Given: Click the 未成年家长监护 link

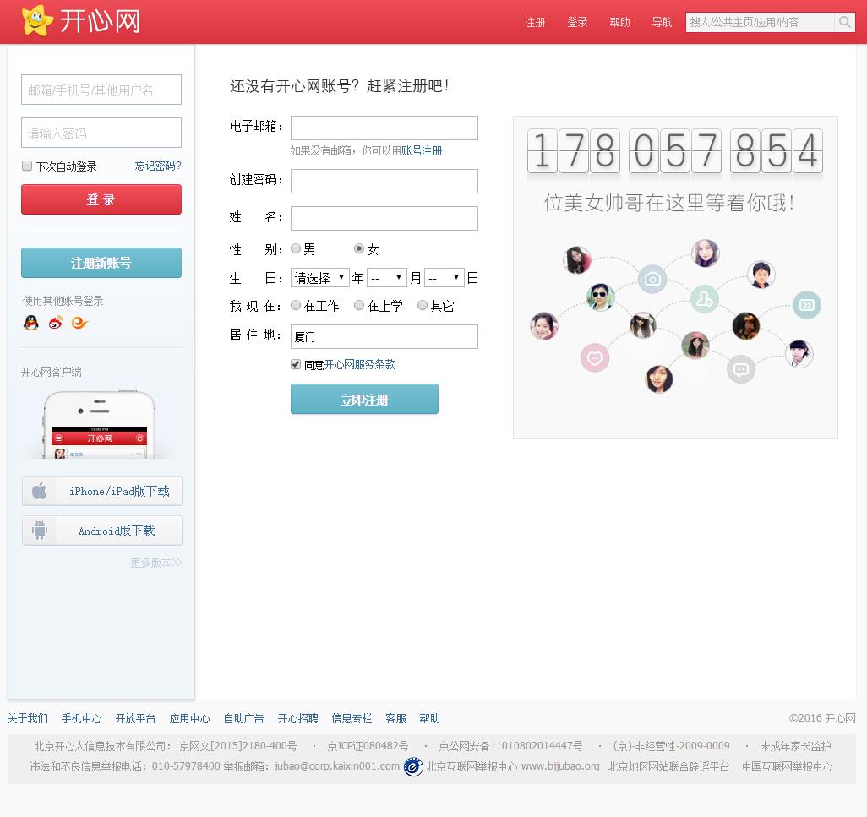Looking at the screenshot, I should coord(795,746).
